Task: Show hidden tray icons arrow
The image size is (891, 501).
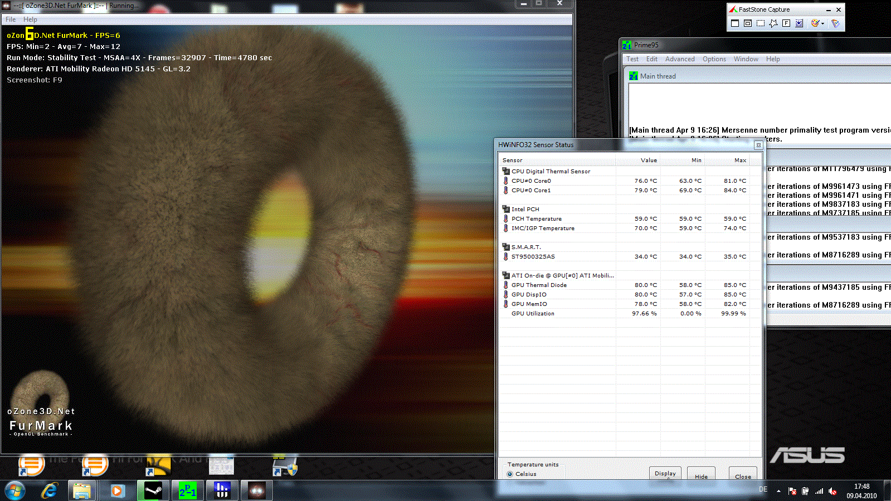Action: 778,492
